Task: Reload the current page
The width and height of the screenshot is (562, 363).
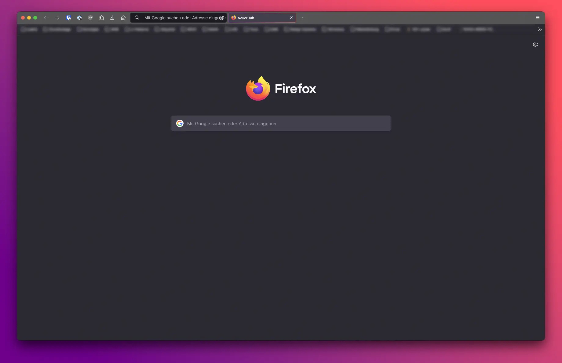Action: [221, 18]
